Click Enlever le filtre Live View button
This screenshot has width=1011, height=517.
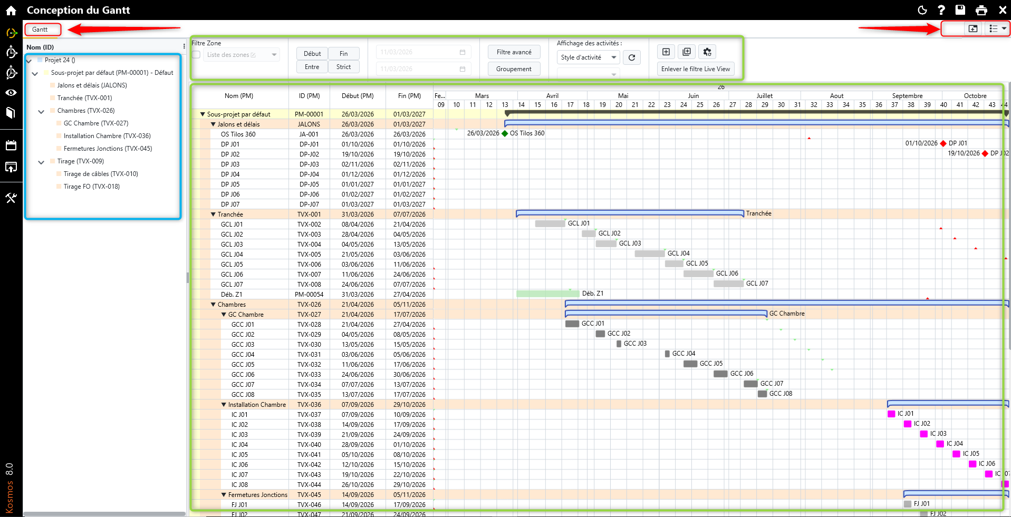coord(695,69)
